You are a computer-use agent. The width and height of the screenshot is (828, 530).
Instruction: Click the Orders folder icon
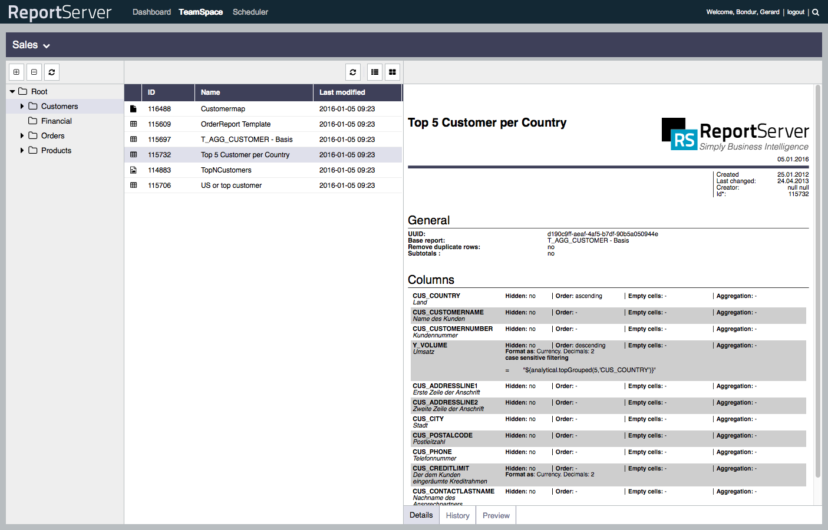click(33, 135)
